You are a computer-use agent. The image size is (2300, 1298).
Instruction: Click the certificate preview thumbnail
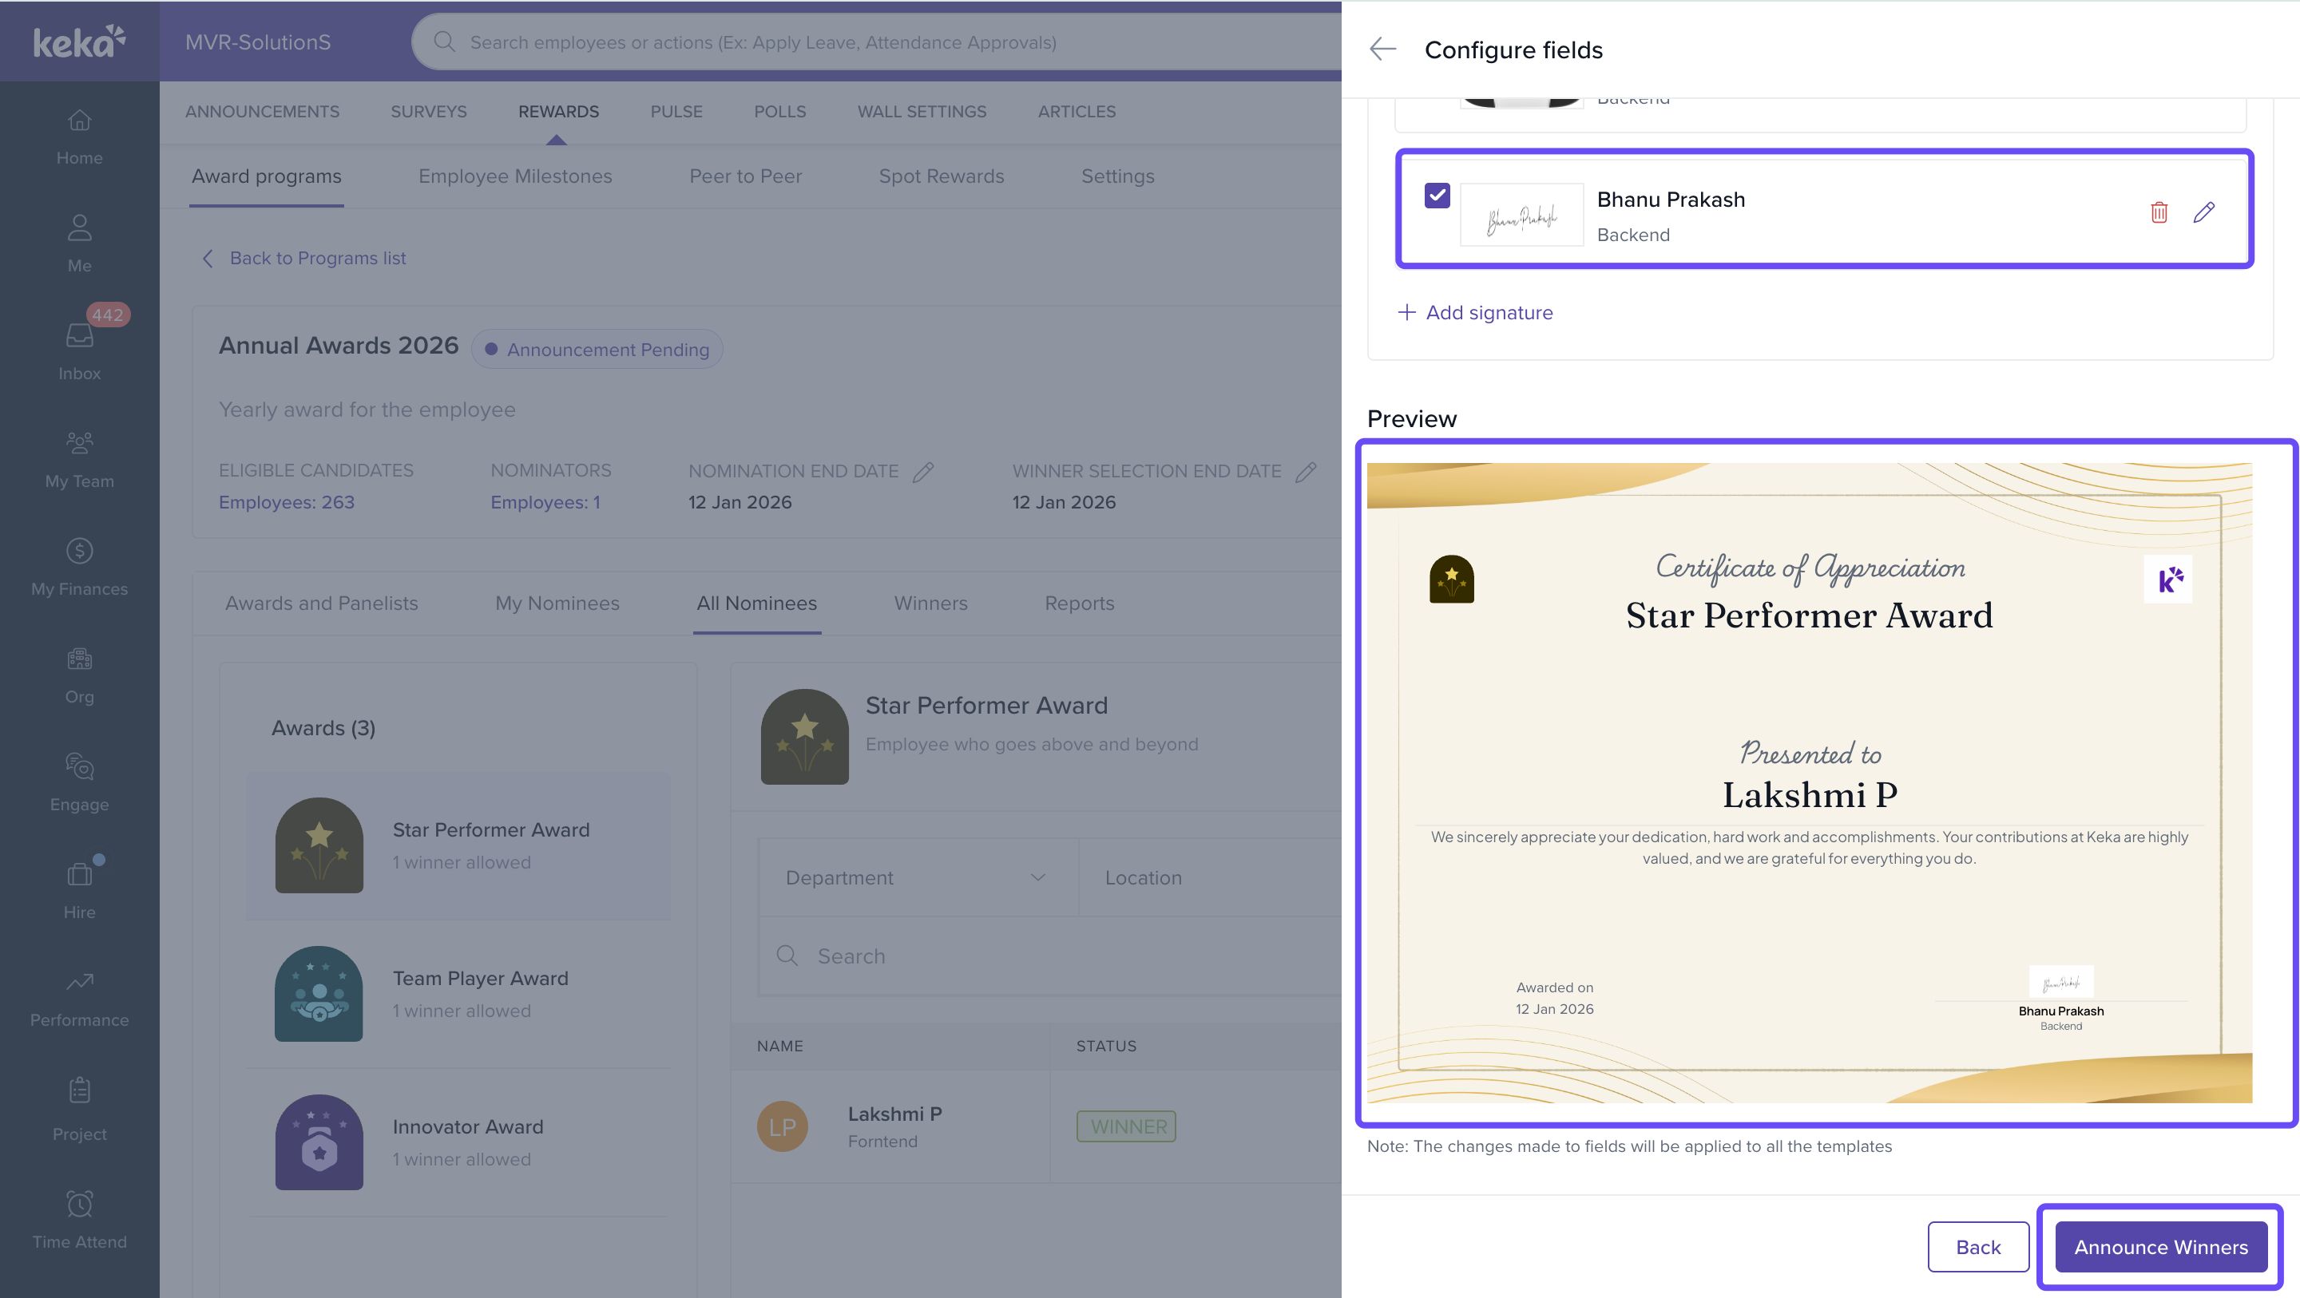[1809, 783]
